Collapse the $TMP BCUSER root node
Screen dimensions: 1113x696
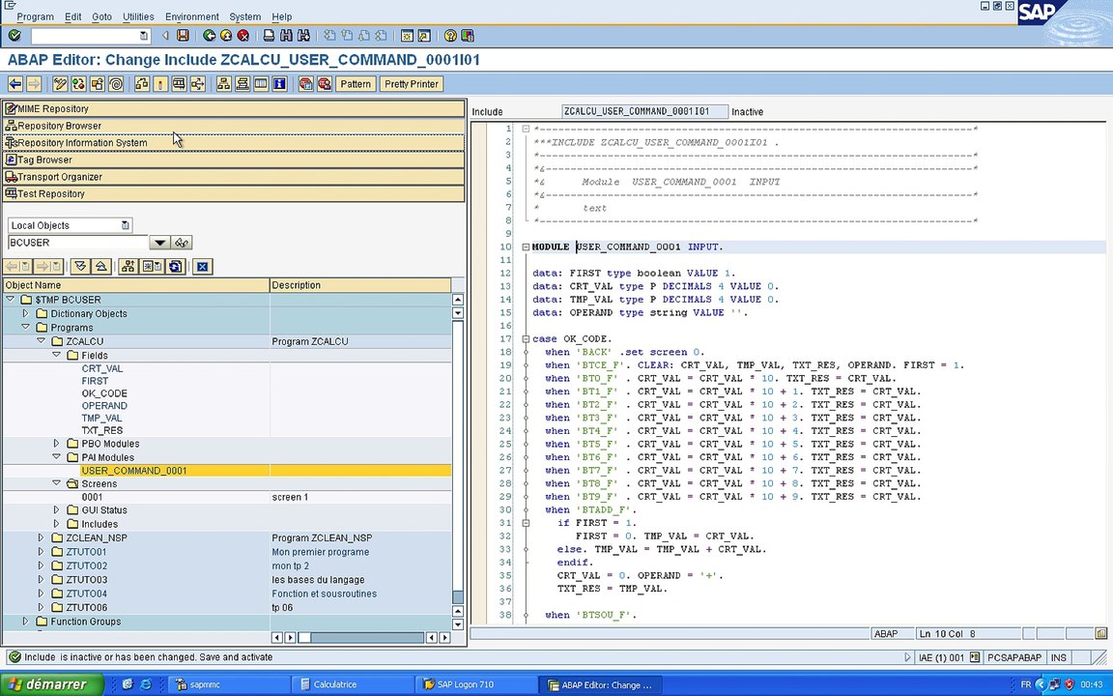[11, 300]
